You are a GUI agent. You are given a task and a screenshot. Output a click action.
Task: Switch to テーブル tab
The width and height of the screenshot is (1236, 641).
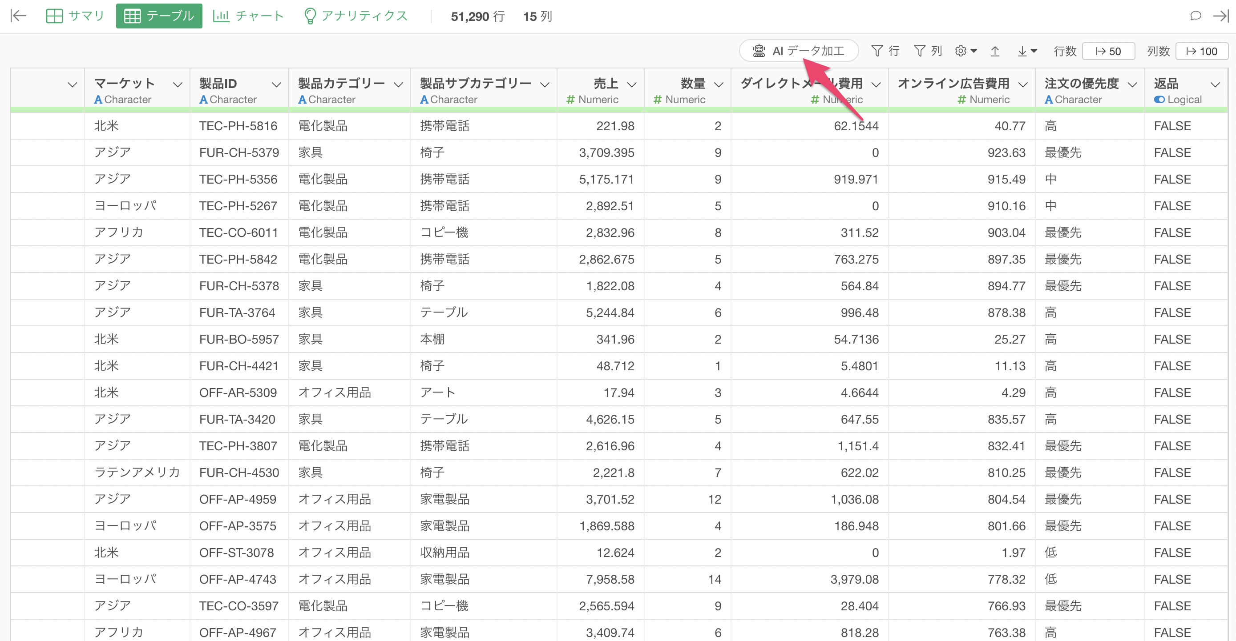point(159,16)
